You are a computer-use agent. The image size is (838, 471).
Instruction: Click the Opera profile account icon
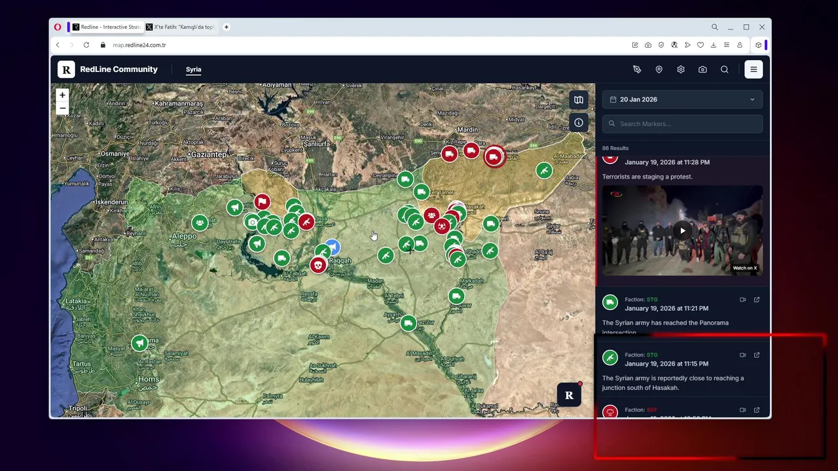click(740, 45)
